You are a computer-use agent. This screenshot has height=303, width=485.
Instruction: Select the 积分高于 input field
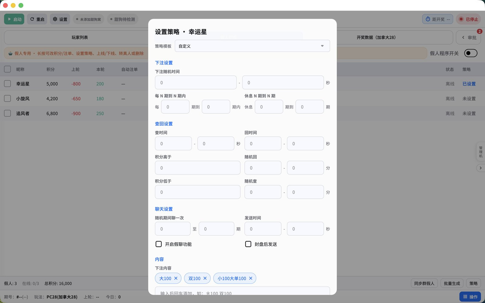198,168
